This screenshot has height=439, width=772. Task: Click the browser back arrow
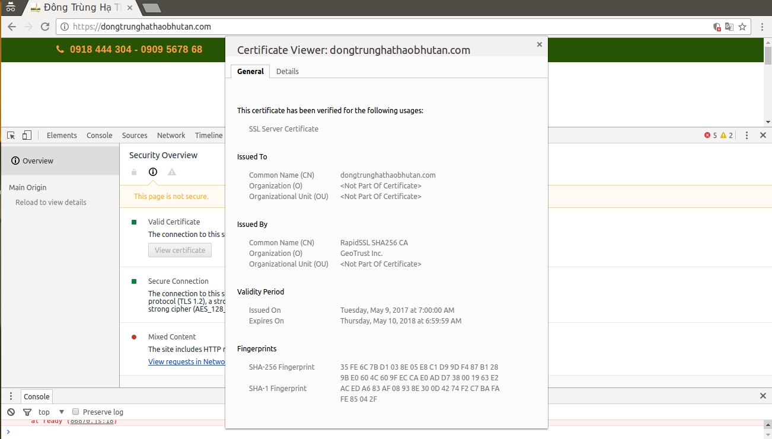click(12, 27)
